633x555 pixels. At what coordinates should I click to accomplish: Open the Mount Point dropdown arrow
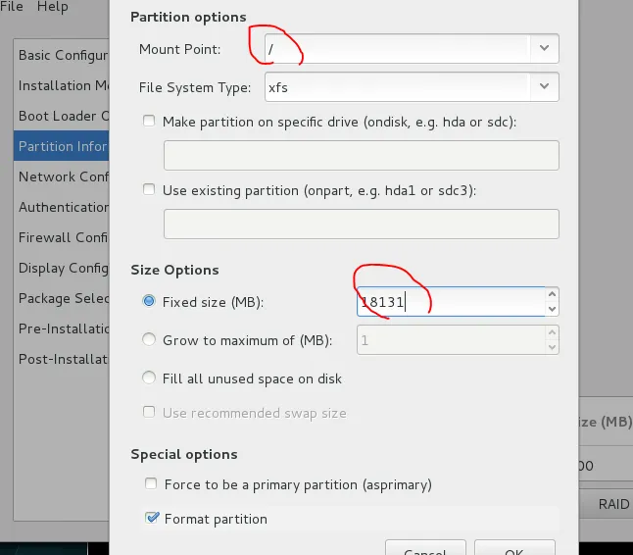click(x=545, y=48)
